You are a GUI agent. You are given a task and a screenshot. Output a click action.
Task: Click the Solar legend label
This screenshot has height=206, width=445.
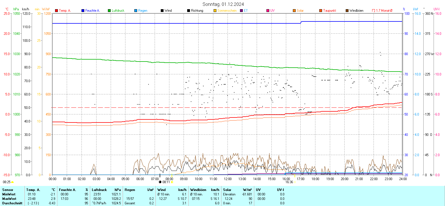[x=300, y=11]
